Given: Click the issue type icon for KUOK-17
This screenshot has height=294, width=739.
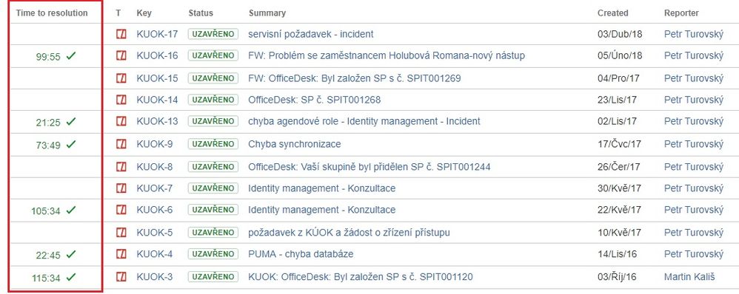Looking at the screenshot, I should click(x=121, y=34).
